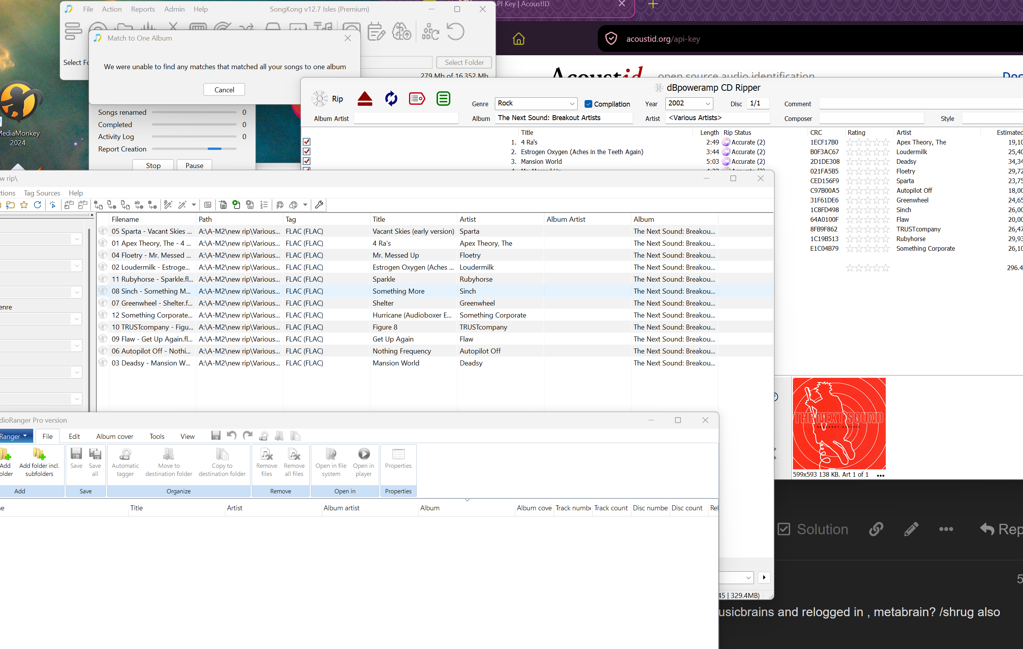Image resolution: width=1023 pixels, height=649 pixels.
Task: Click the Actions lightning wand icon in Mp3tag
Action: point(168,205)
